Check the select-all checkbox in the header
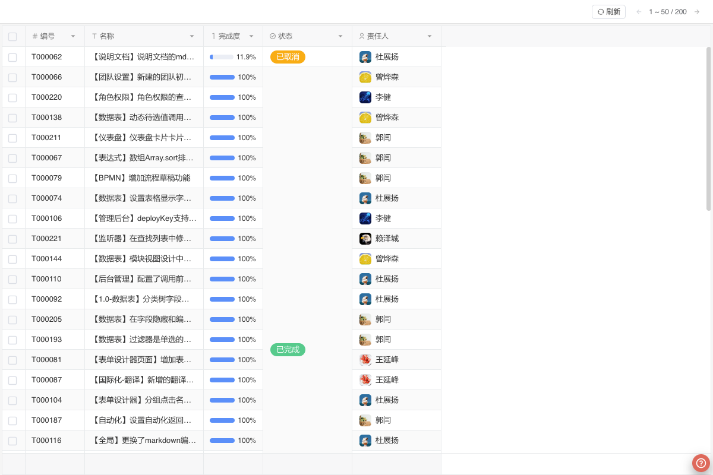 click(12, 36)
